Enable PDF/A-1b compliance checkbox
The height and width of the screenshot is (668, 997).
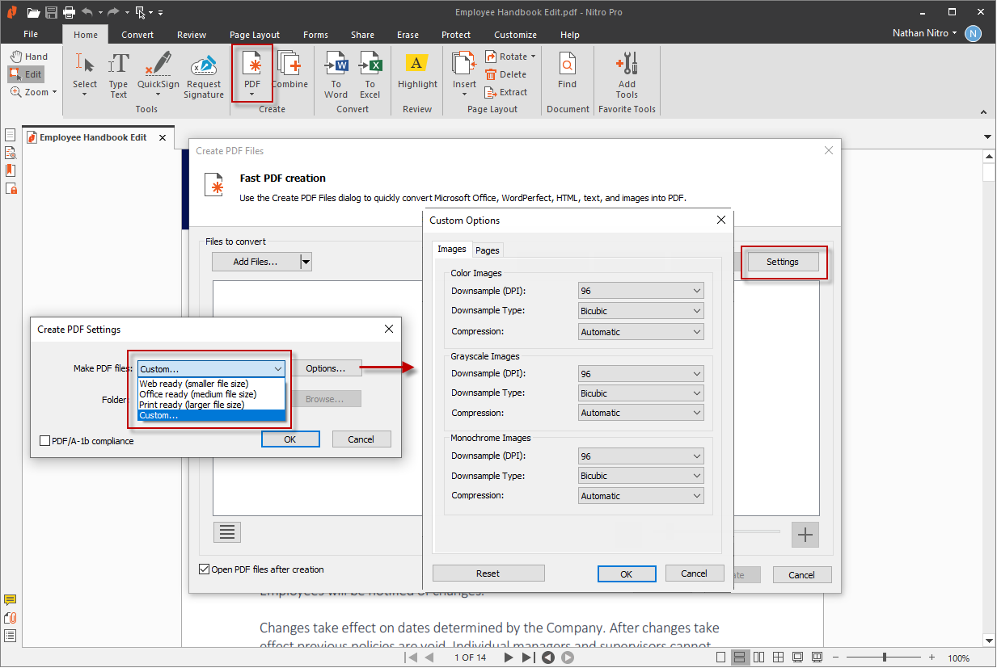click(45, 441)
